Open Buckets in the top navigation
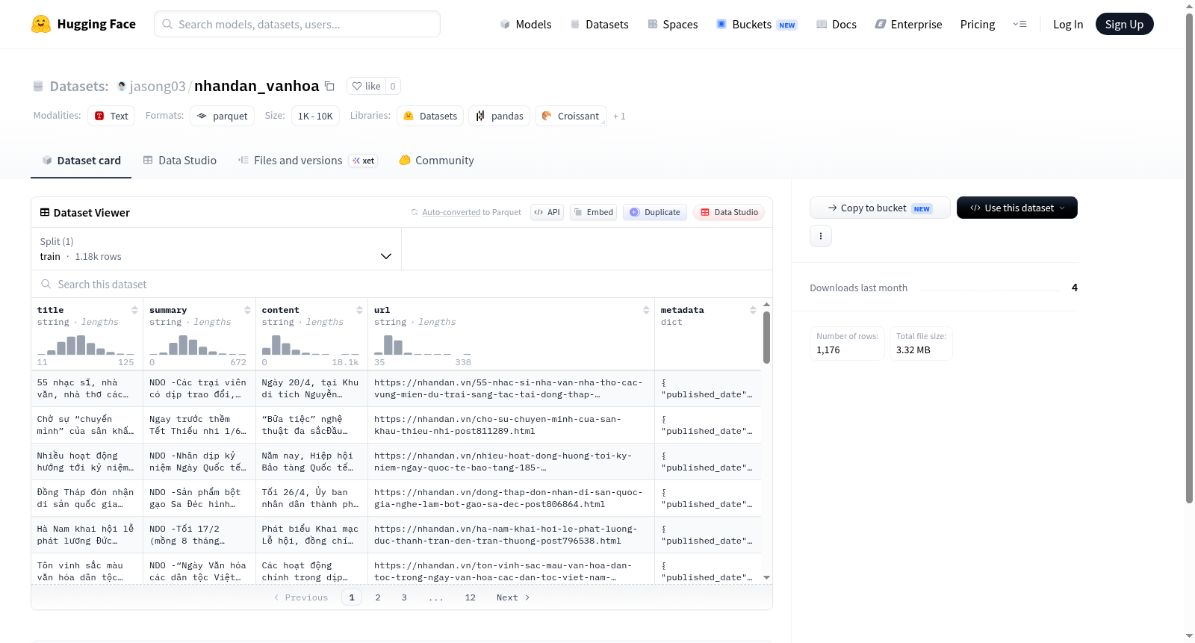Viewport: 1195px width, 643px height. [x=757, y=25]
